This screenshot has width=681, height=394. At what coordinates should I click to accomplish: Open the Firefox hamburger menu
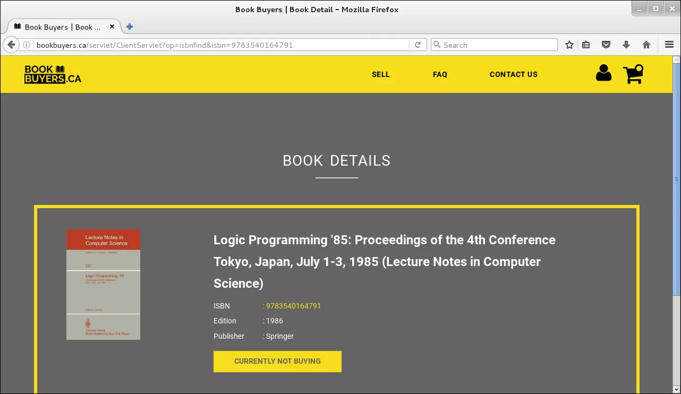[x=669, y=45]
